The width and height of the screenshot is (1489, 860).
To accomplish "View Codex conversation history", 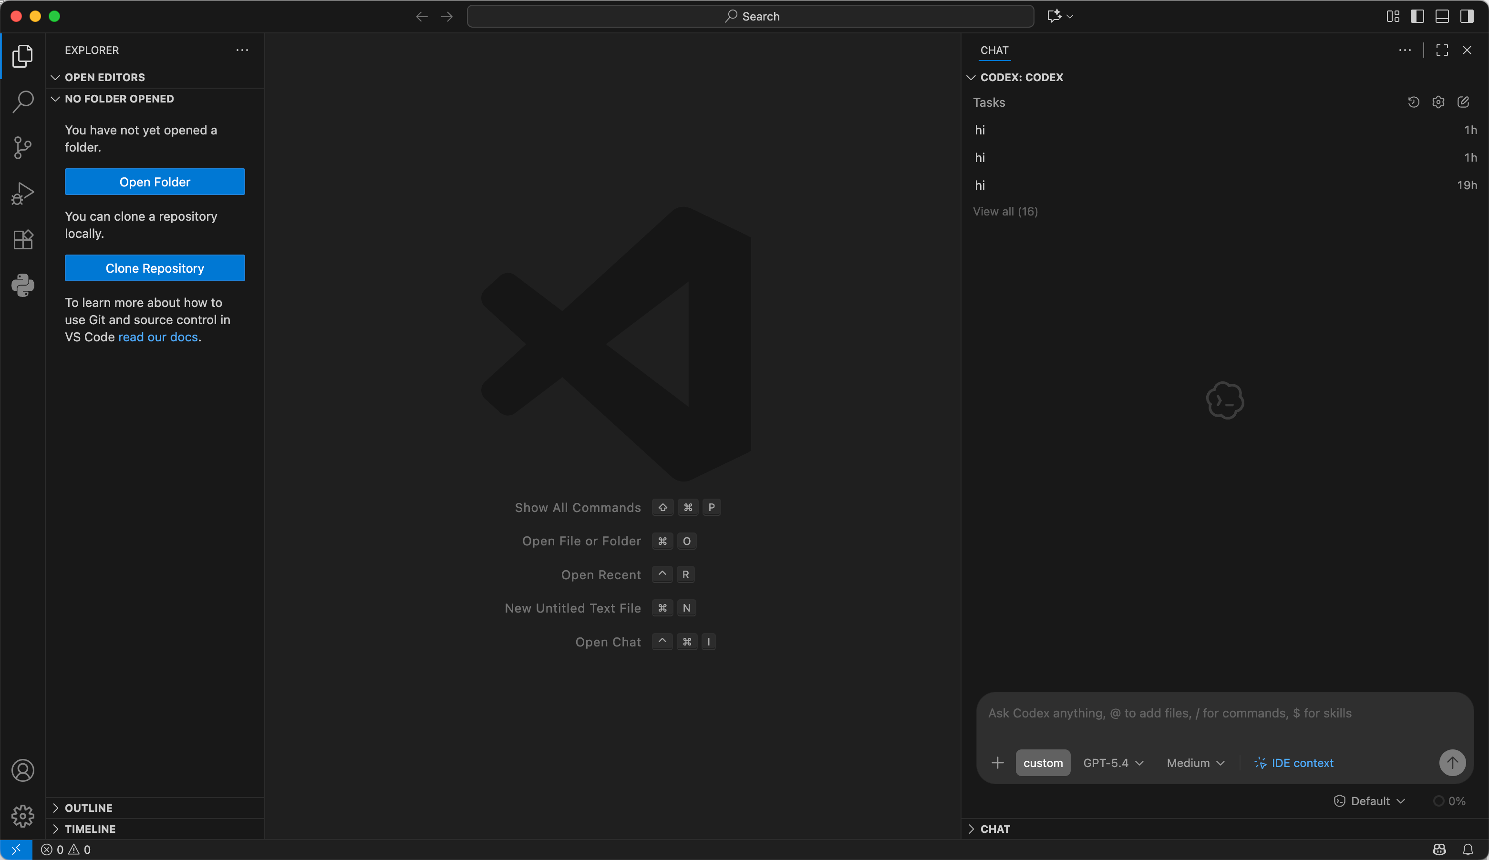I will pos(1413,102).
